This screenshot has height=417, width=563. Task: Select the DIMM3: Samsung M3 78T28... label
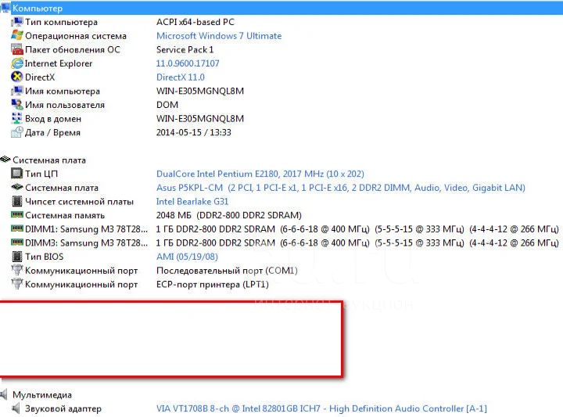coord(86,243)
